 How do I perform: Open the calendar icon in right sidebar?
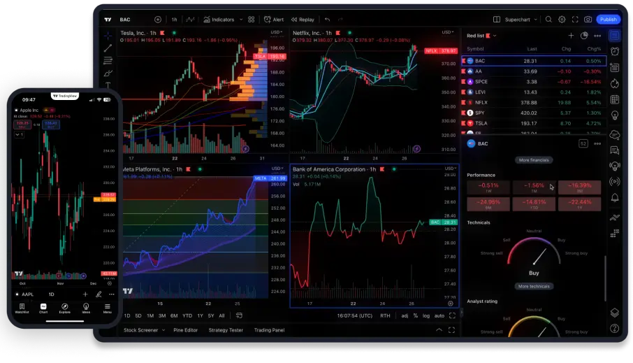pyautogui.click(x=614, y=99)
